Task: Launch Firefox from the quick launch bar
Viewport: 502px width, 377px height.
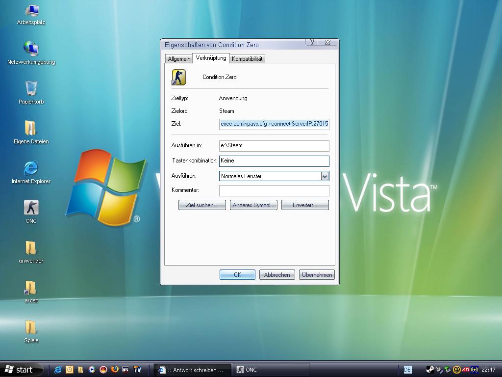Action: 115,370
